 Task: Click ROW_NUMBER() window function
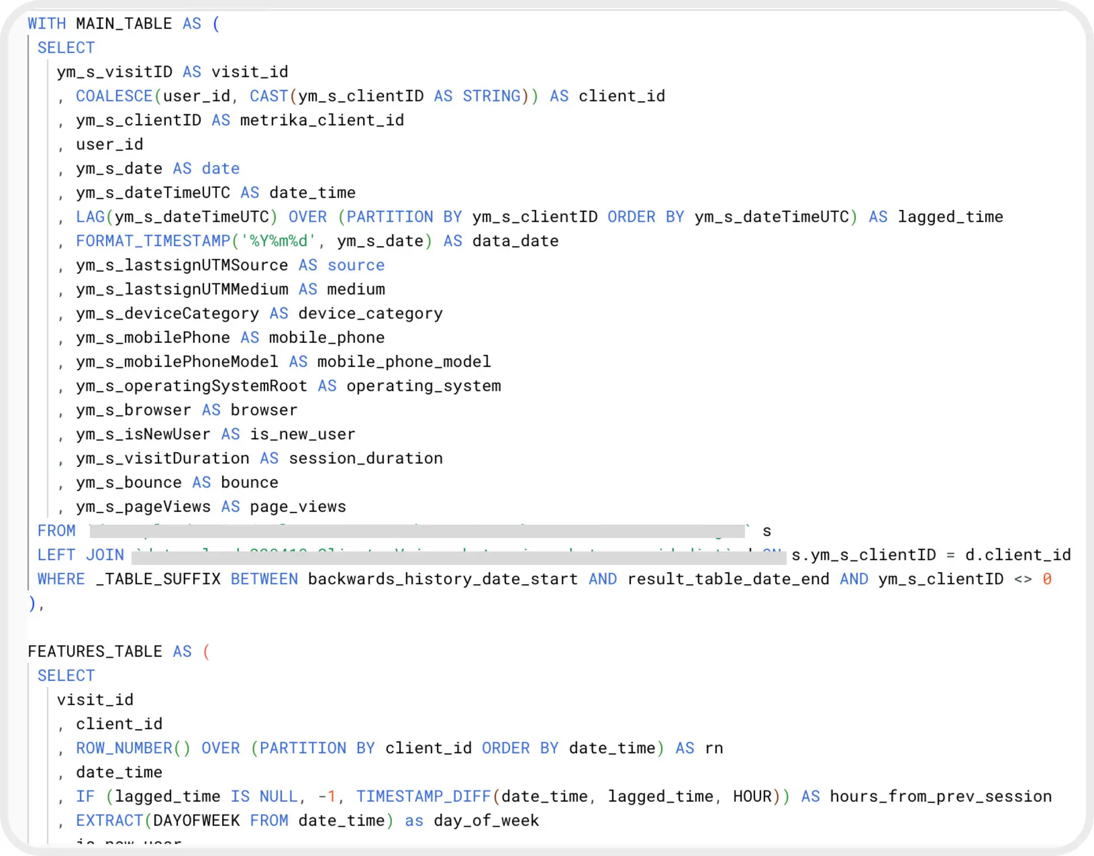(x=133, y=748)
